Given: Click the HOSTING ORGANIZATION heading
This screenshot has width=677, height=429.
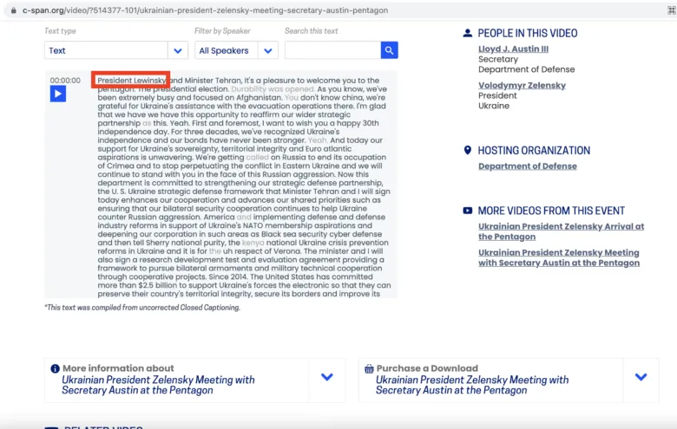Looking at the screenshot, I should click(534, 151).
